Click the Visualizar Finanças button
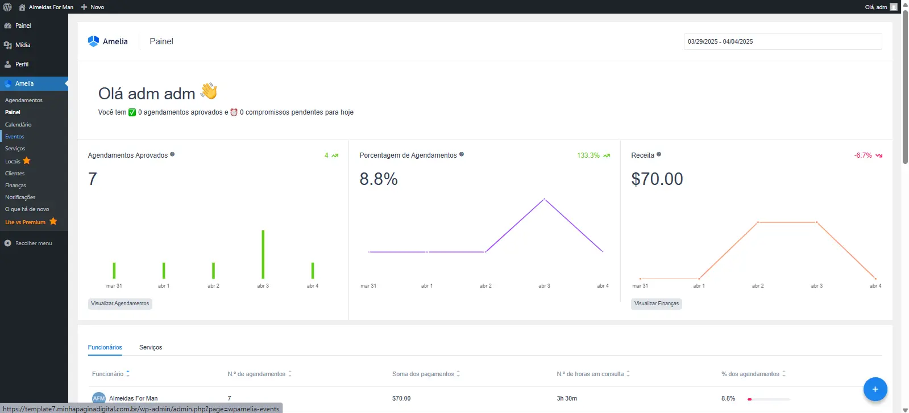909x413 pixels. tap(656, 304)
